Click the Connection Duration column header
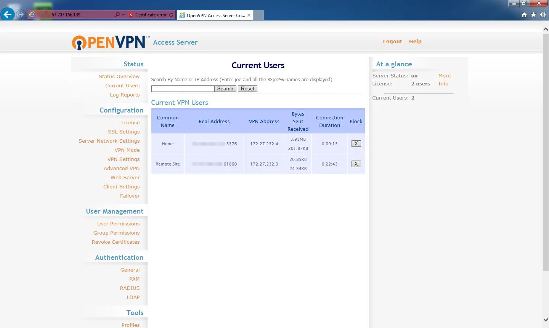 (x=330, y=121)
